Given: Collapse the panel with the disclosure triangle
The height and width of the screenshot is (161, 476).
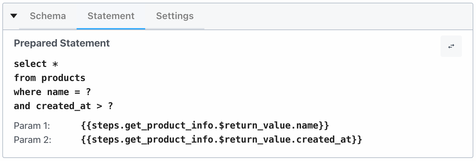Looking at the screenshot, I should click(14, 16).
